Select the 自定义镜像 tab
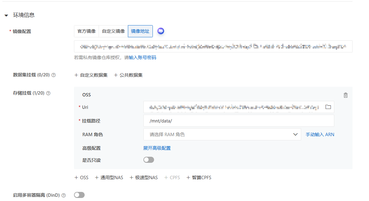This screenshot has height=201, width=369. (113, 31)
